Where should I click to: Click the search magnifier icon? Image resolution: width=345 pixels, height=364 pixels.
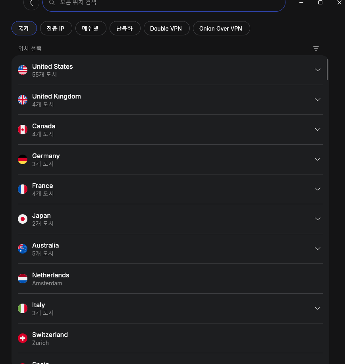[x=52, y=2]
